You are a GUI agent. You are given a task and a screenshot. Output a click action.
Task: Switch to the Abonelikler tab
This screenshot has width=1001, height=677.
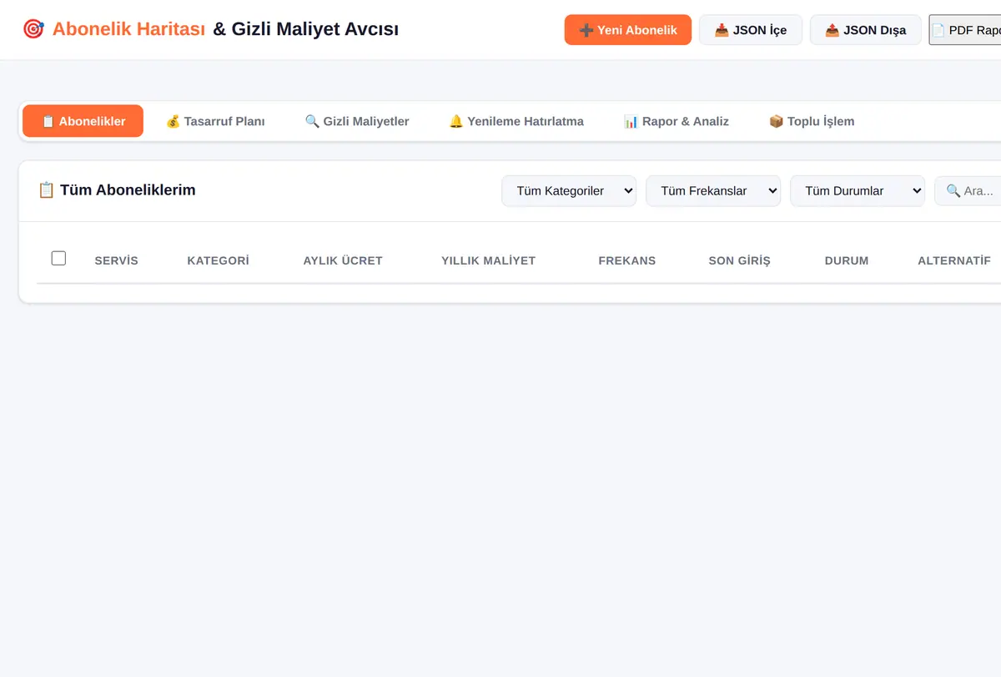83,121
